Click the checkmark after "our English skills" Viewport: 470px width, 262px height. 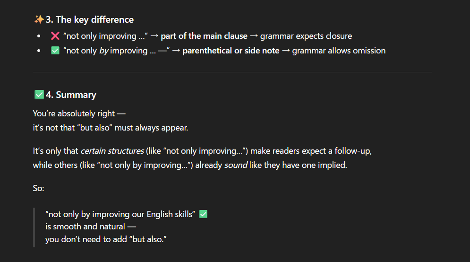coord(203,214)
